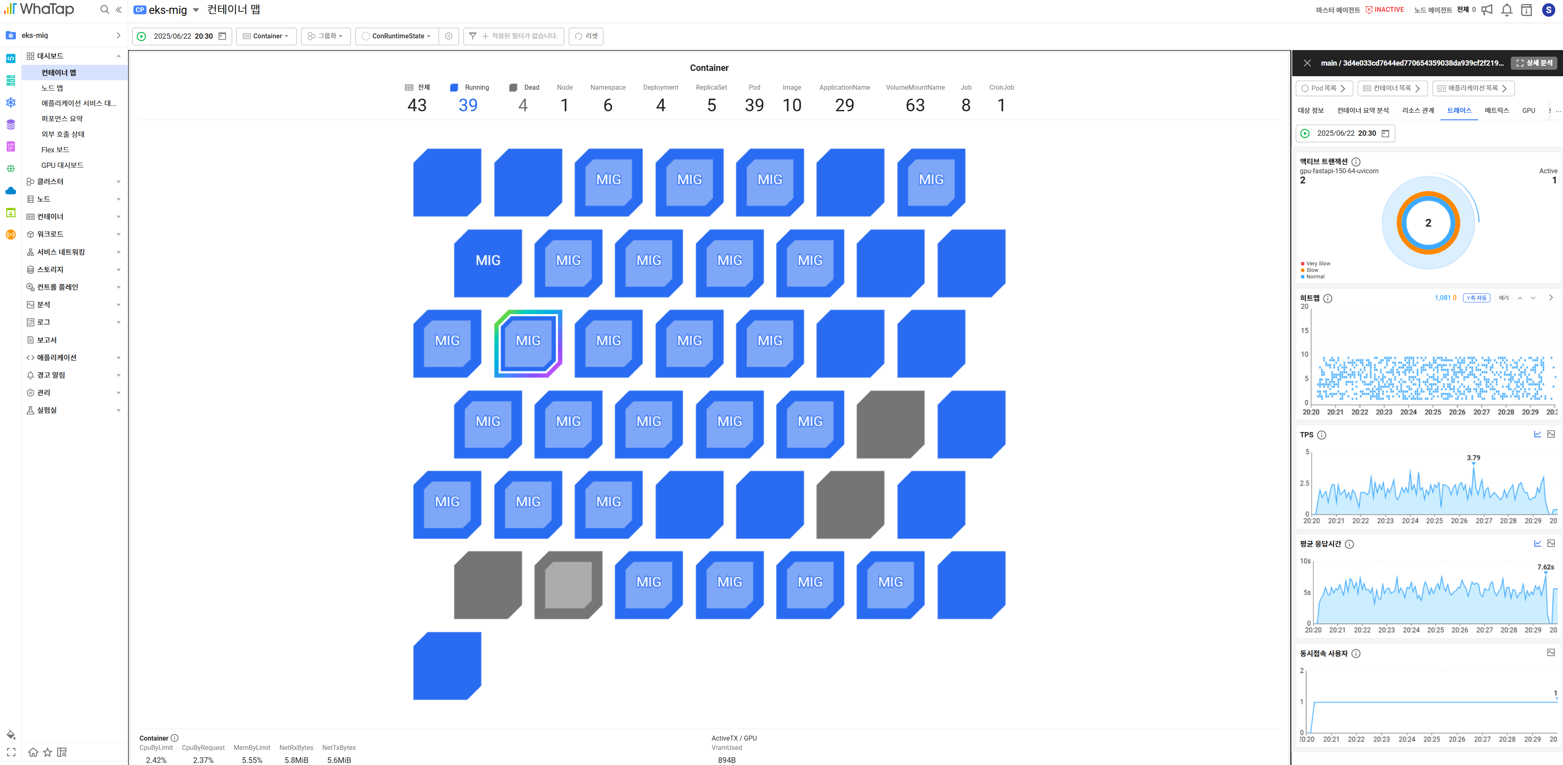Switch to the GPU tab in detail panel
The width and height of the screenshot is (1563, 765).
pos(1528,110)
